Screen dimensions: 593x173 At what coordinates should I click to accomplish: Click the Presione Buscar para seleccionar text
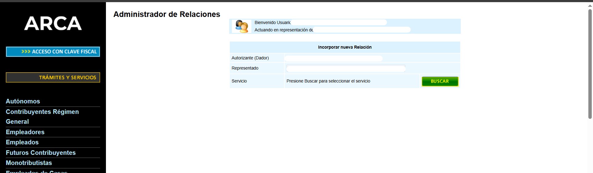[x=328, y=81]
